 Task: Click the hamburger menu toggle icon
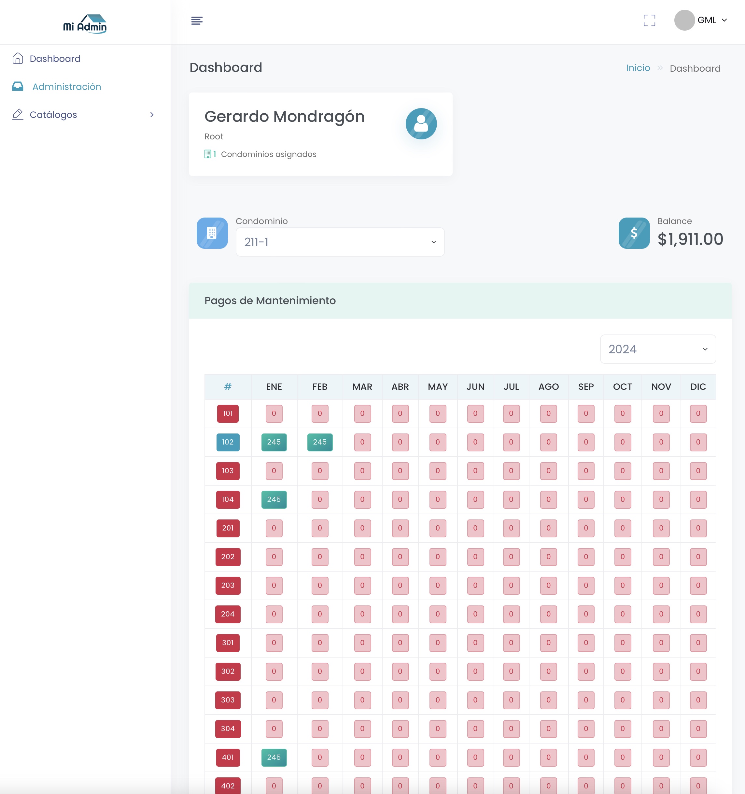click(197, 21)
